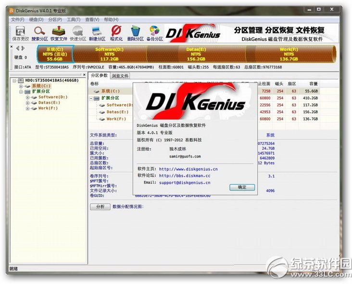Confirm the about dialog with 确定
Screen dimensions: 352x284
point(242,187)
